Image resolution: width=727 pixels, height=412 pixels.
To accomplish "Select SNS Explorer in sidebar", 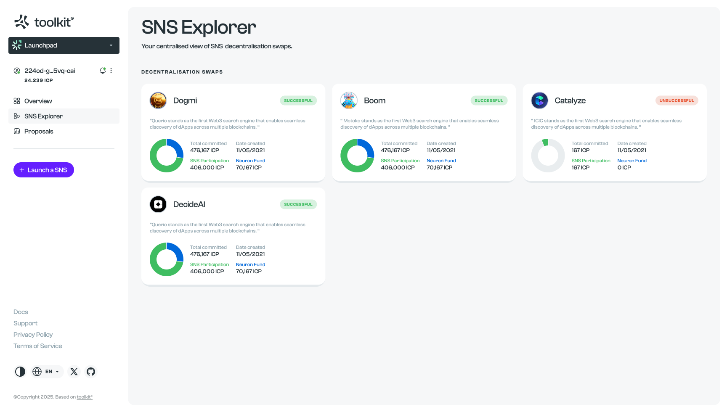I will pyautogui.click(x=64, y=116).
